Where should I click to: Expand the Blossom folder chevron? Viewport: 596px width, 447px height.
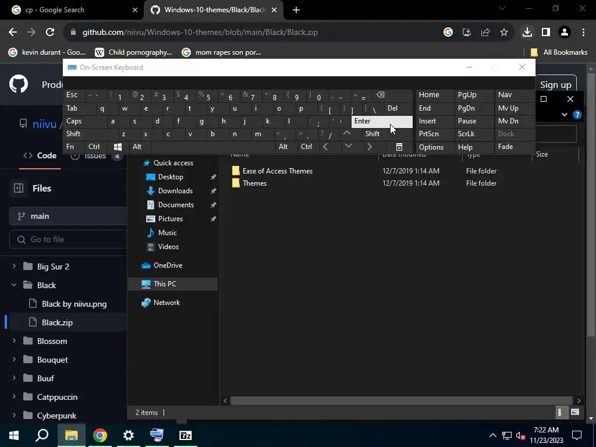pos(14,340)
